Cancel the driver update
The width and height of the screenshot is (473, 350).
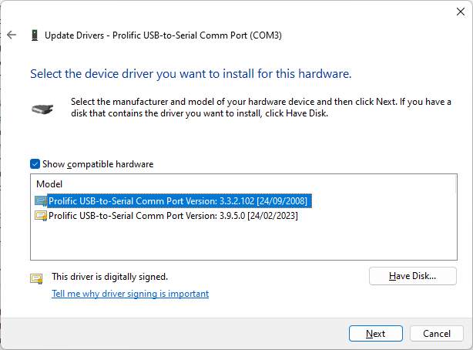[x=437, y=333]
